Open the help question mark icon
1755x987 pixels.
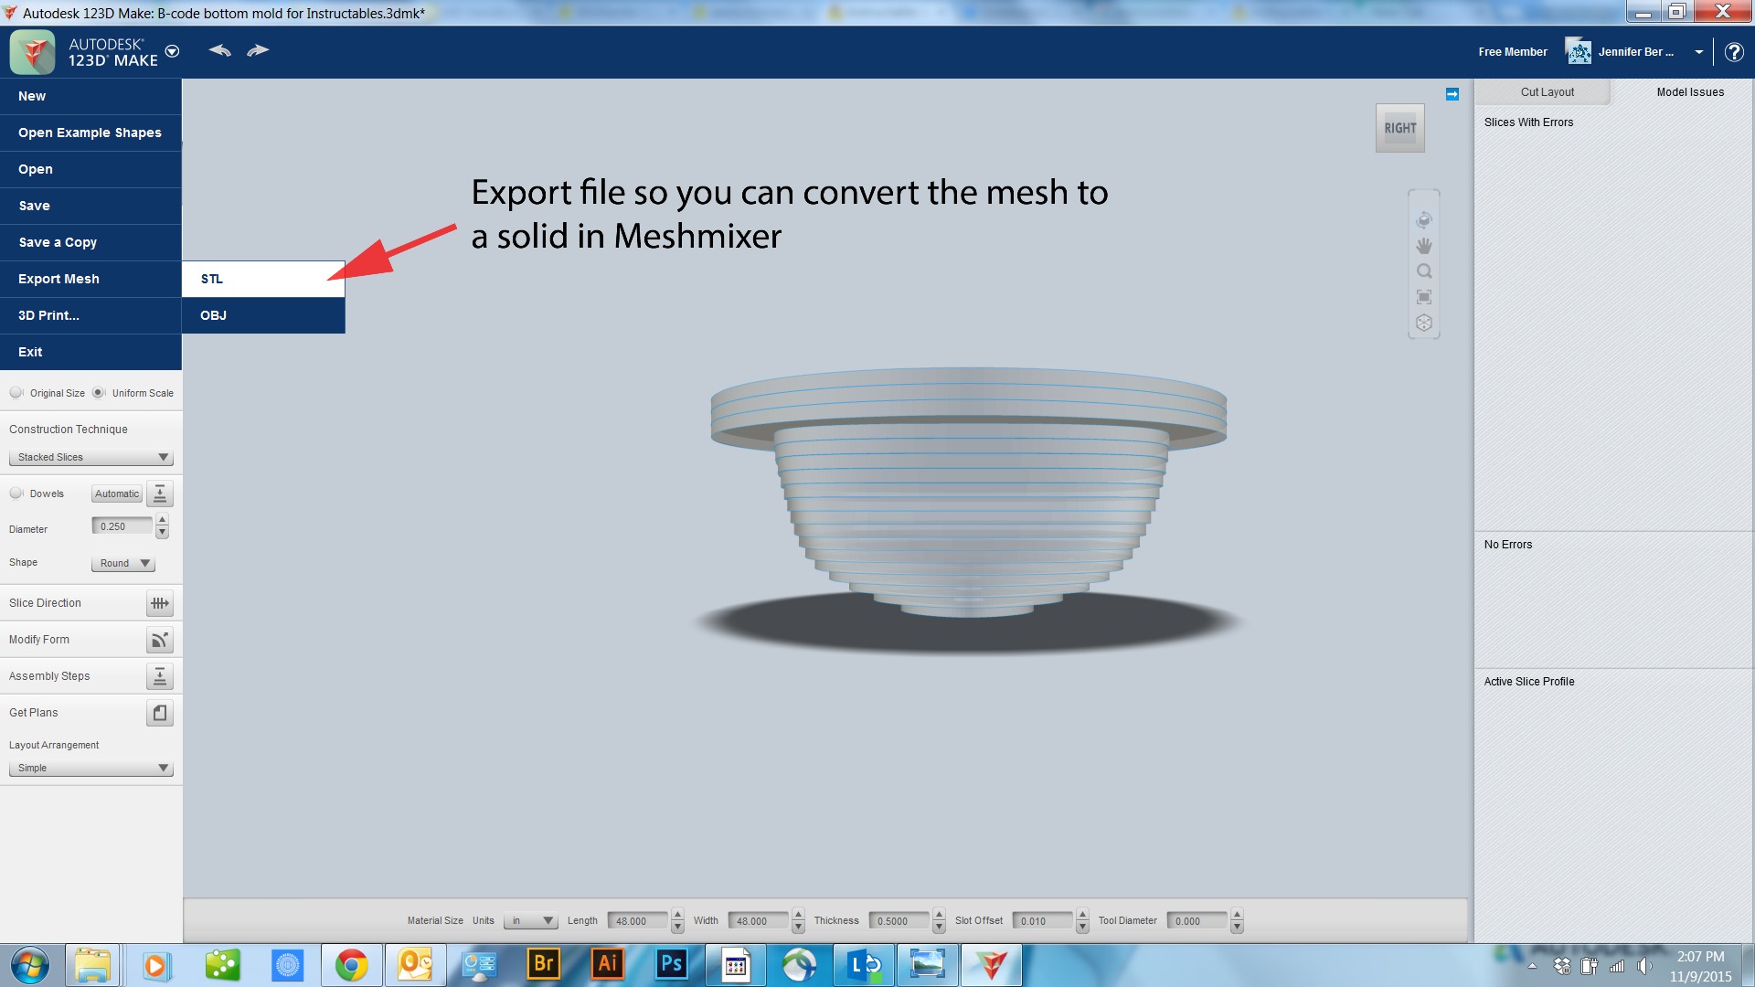point(1733,52)
